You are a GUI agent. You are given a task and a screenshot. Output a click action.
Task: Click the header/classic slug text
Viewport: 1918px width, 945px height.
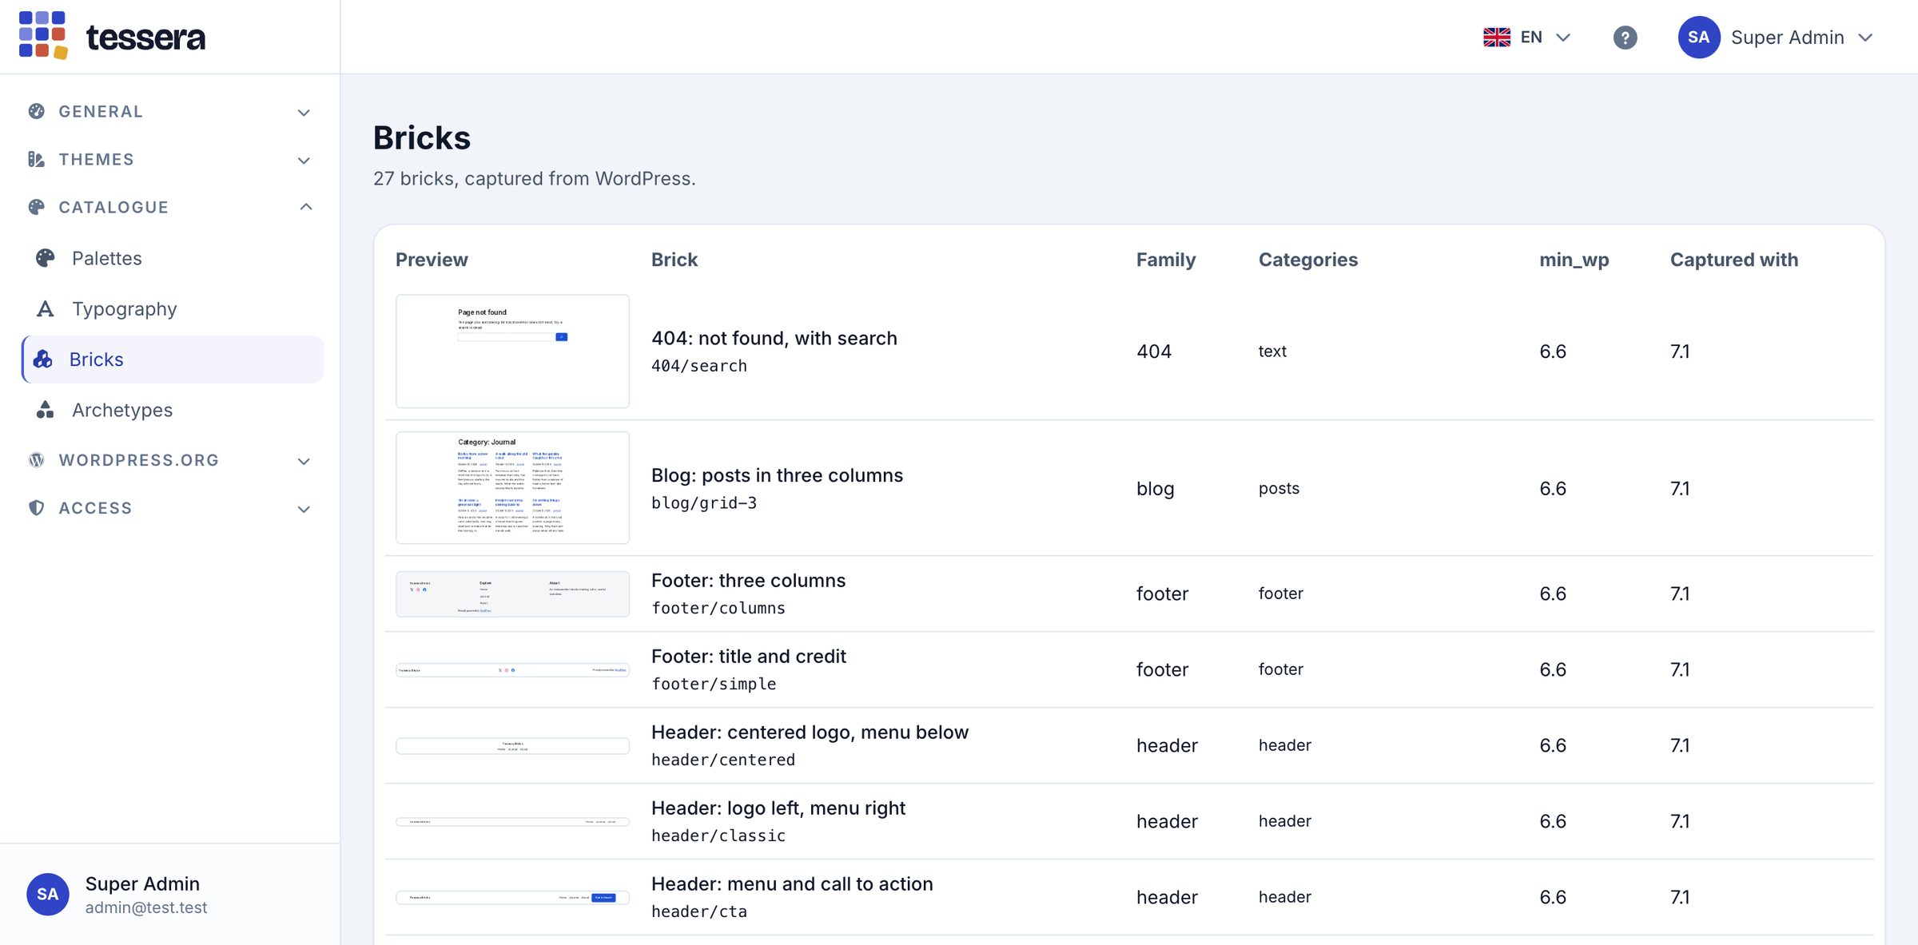coord(718,836)
